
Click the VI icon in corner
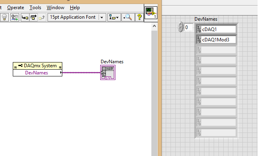(x=151, y=13)
